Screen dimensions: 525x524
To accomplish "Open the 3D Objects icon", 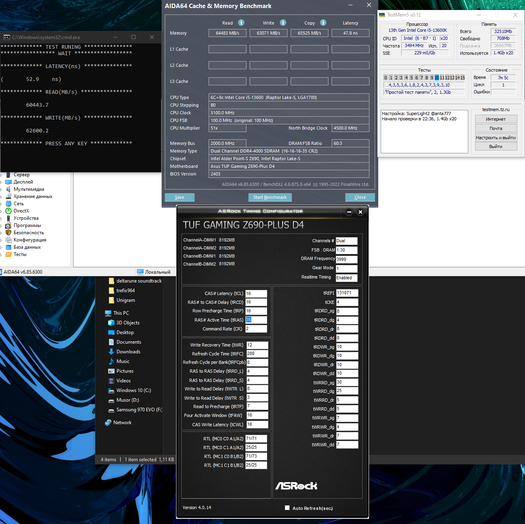I will point(111,323).
